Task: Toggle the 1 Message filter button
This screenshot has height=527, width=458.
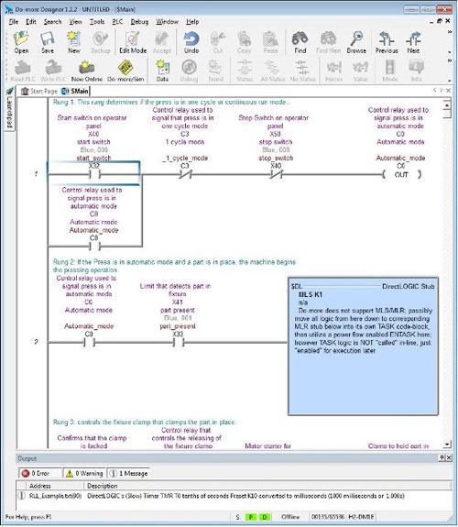Action: pos(128,473)
